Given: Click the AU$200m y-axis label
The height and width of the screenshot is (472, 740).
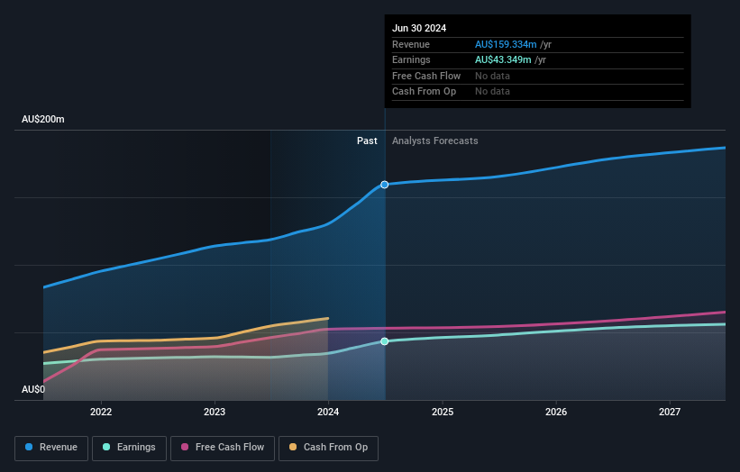Looking at the screenshot, I should 43,119.
